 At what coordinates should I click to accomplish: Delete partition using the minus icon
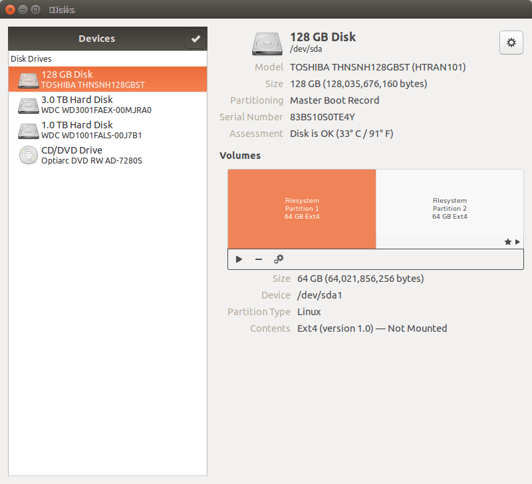pyautogui.click(x=259, y=259)
